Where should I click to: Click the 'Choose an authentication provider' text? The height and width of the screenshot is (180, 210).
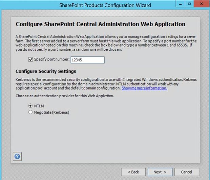coord(65,96)
